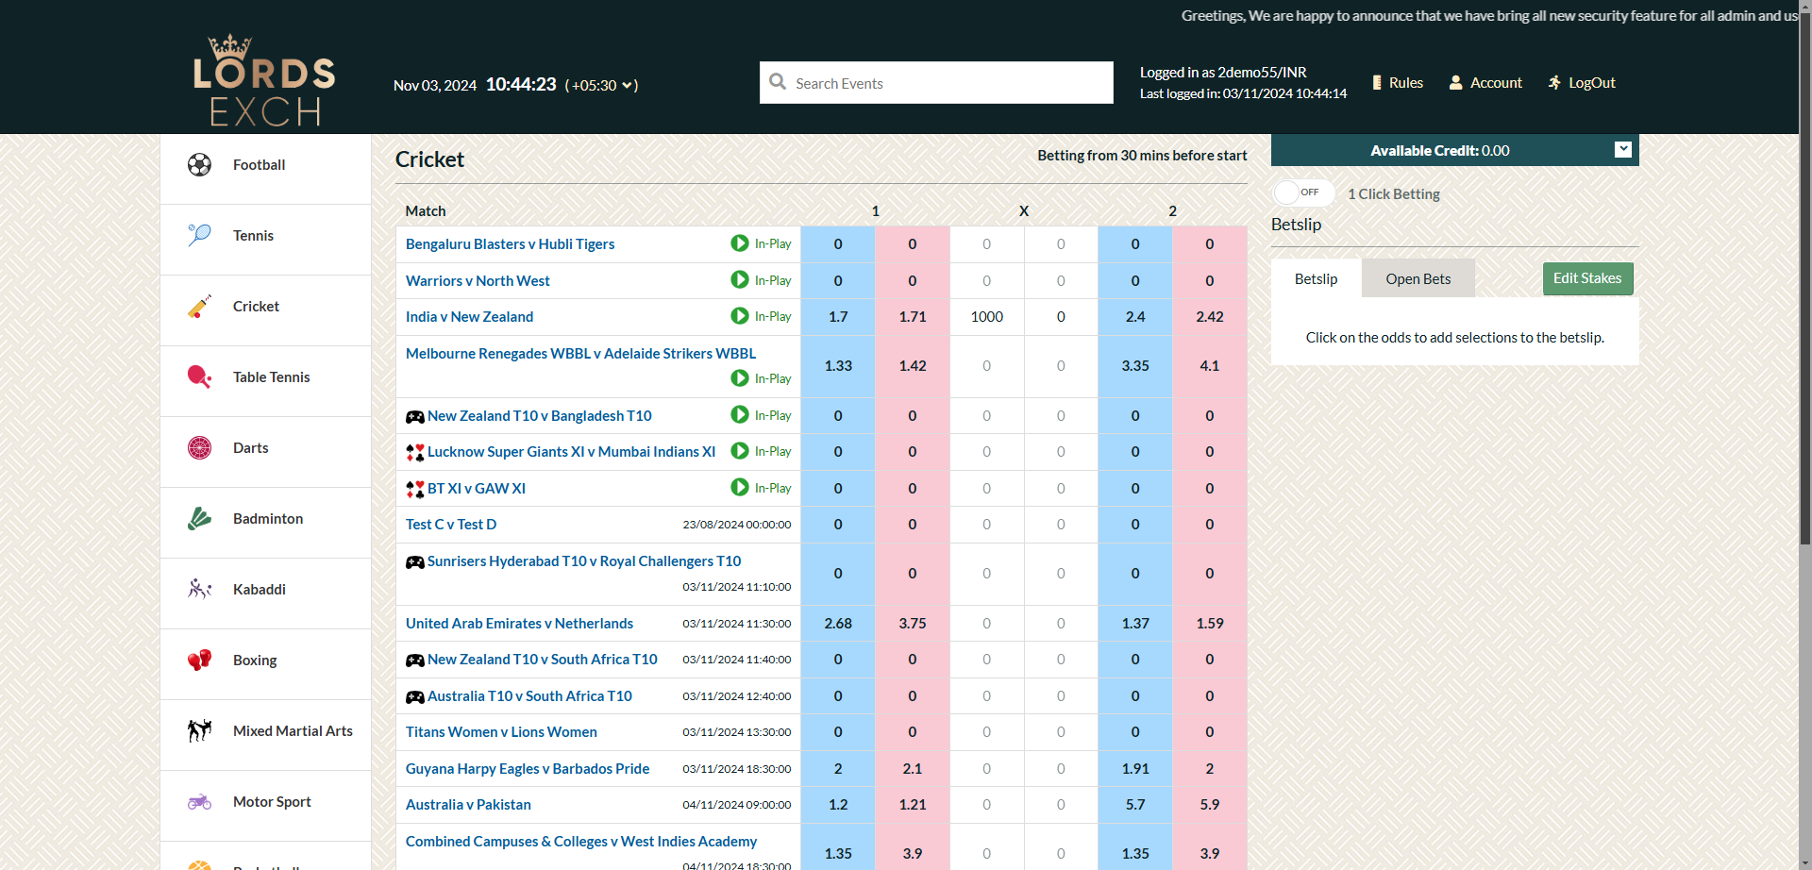The image size is (1812, 870).
Task: Click the Table Tennis paddle icon
Action: point(199,376)
